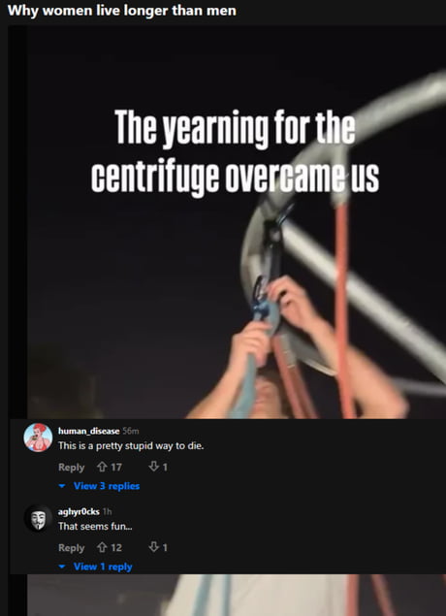Downvote human_disease's comment
The width and height of the screenshot is (446, 616).
pyautogui.click(x=153, y=467)
